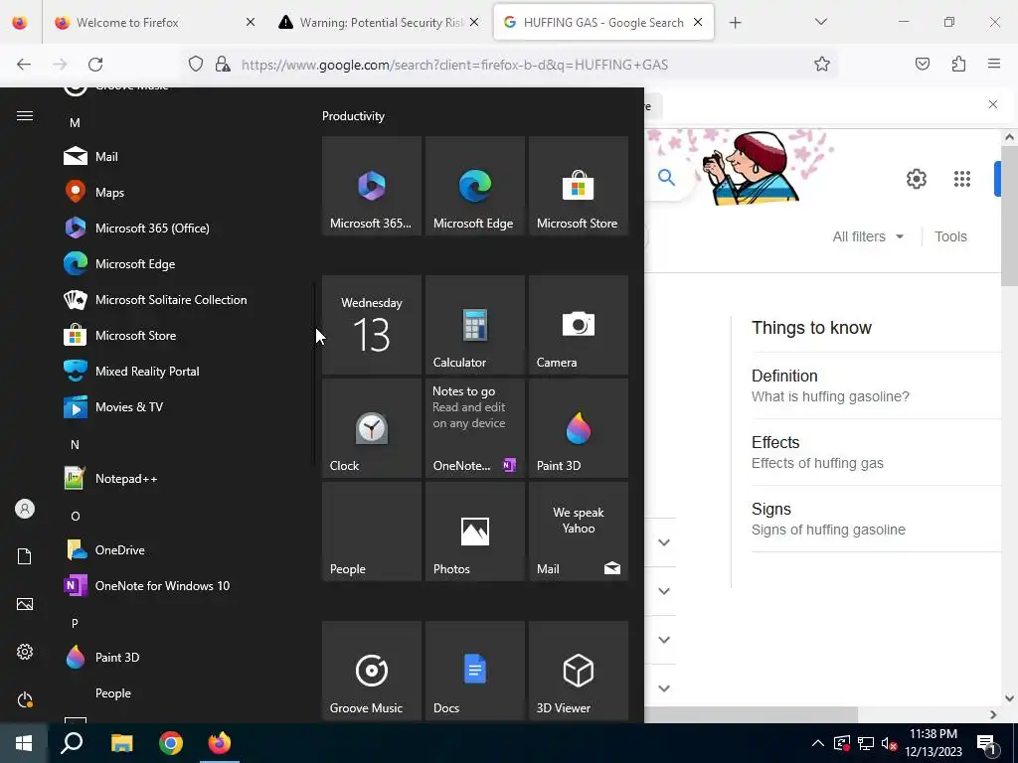This screenshot has width=1018, height=763.
Task: Open the OneNote tile
Action: [474, 428]
